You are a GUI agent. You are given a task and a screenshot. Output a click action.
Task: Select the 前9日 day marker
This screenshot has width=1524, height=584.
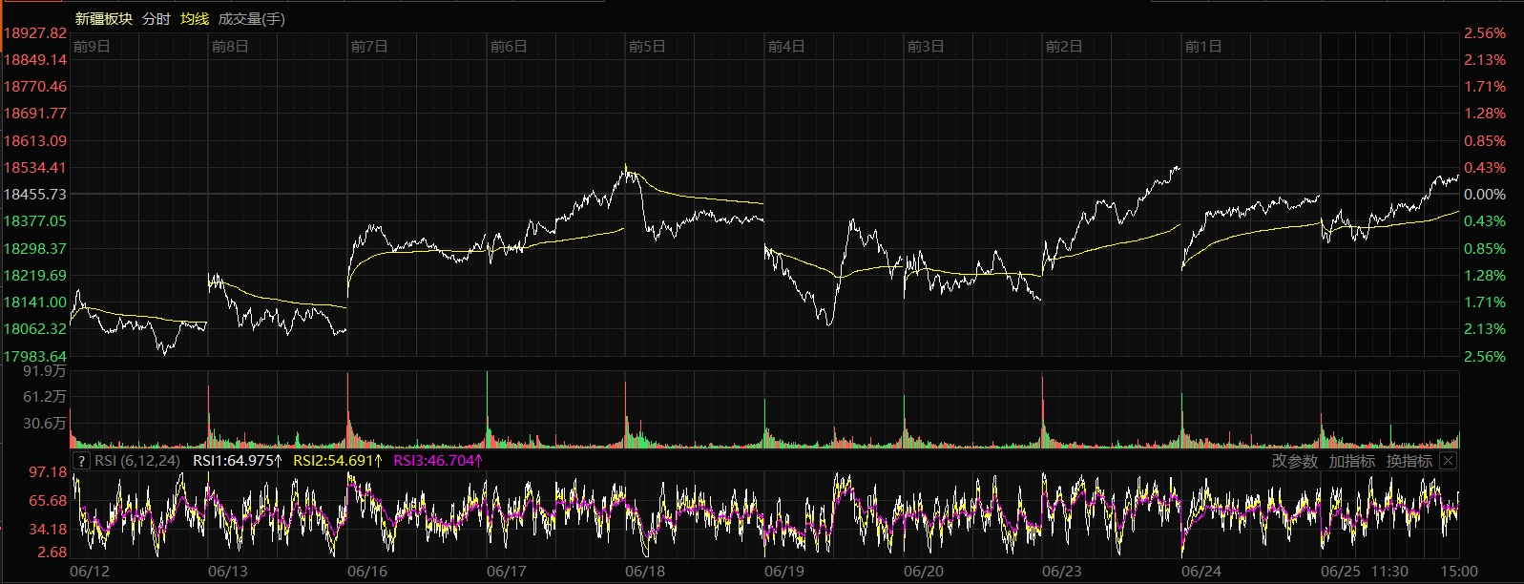pyautogui.click(x=92, y=46)
